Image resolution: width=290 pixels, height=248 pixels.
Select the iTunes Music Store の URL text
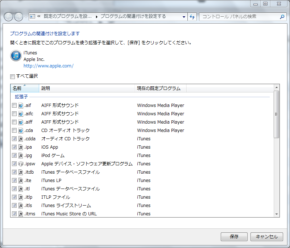click(x=69, y=214)
